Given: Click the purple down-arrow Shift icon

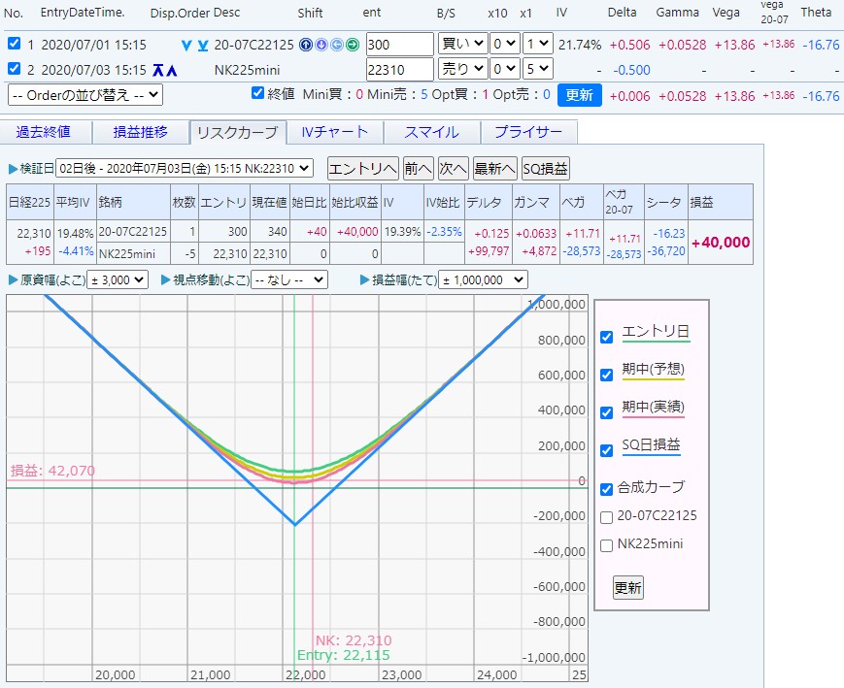Looking at the screenshot, I should [x=321, y=45].
